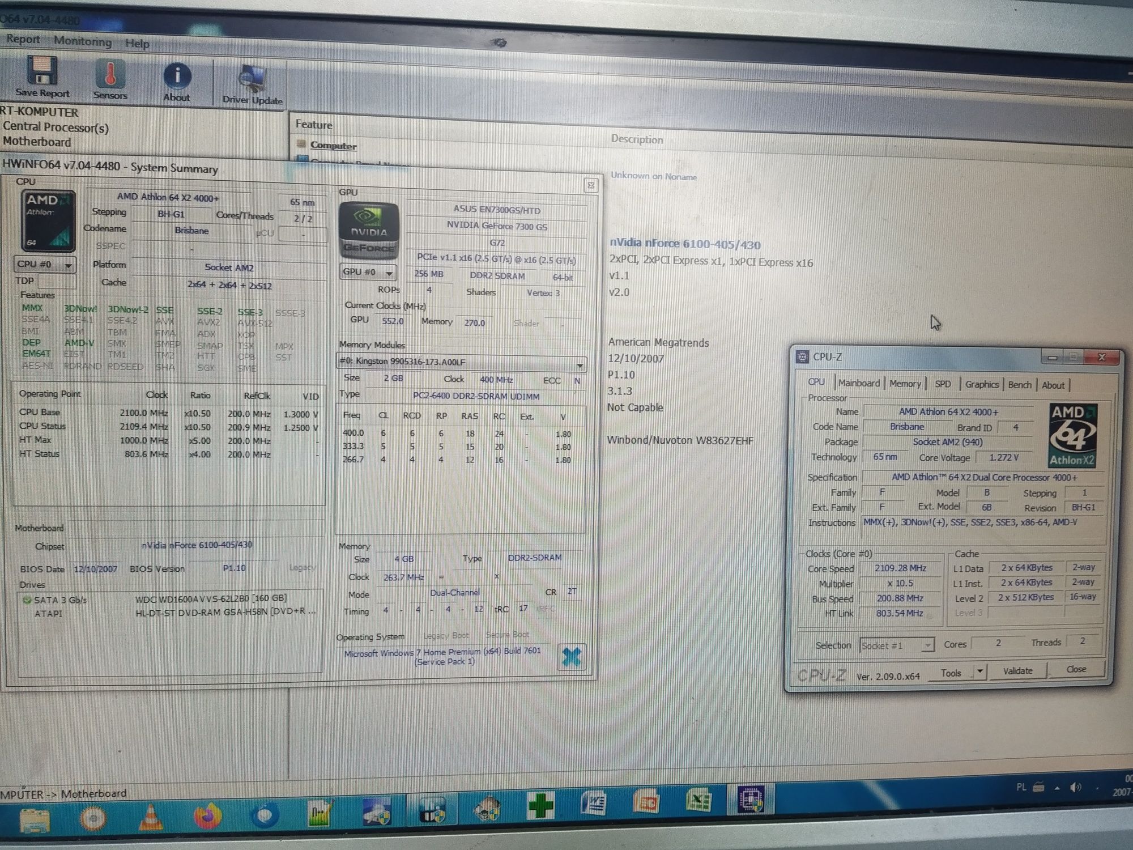Screen dimensions: 1133x850
Task: Open the About info icon
Action: point(177,76)
